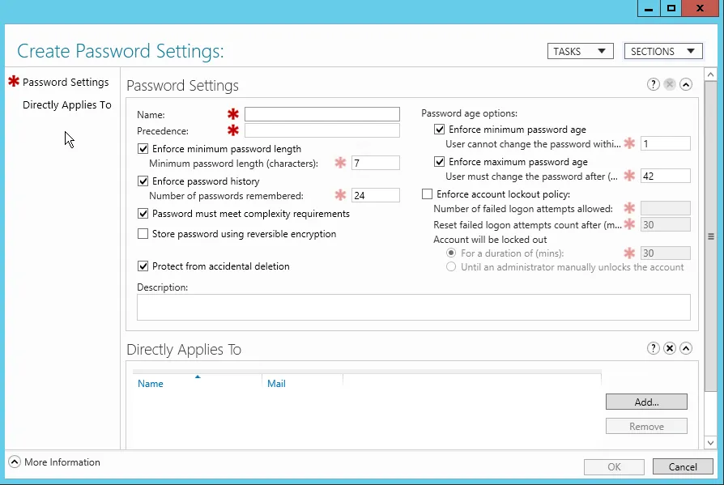
Task: Go to Directly Applies To in left navigation
Action: (67, 104)
